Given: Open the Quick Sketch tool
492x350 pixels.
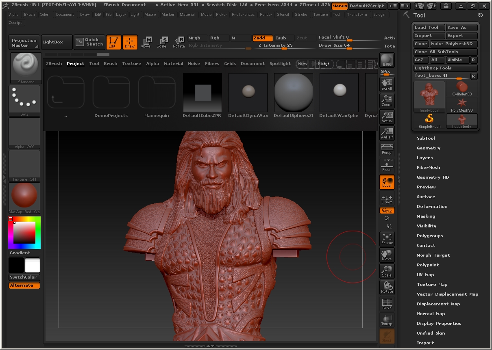Looking at the screenshot, I should pyautogui.click(x=89, y=42).
